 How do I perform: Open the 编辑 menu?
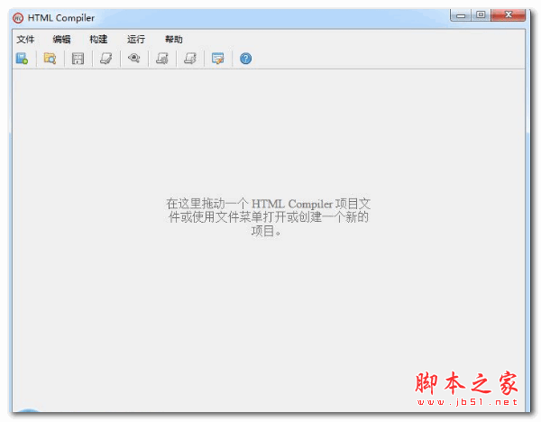(61, 40)
